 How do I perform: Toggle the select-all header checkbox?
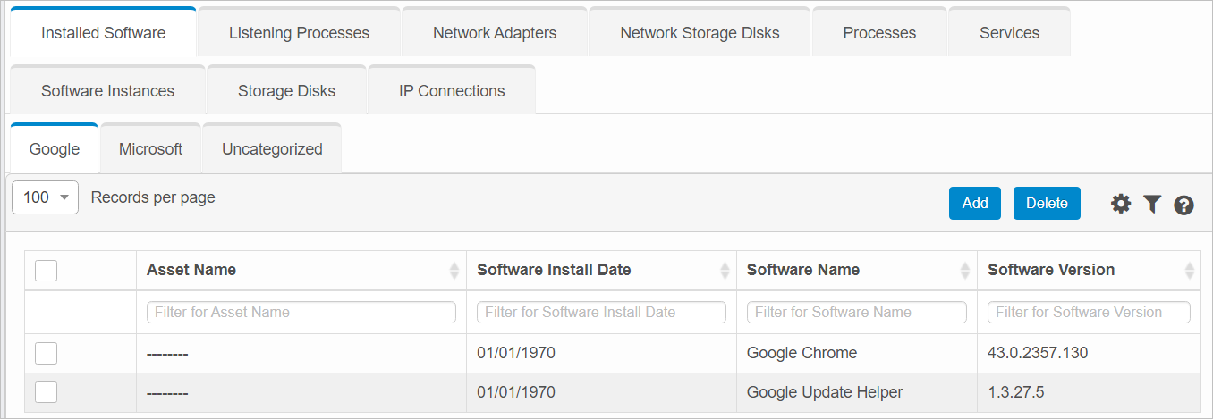46,270
